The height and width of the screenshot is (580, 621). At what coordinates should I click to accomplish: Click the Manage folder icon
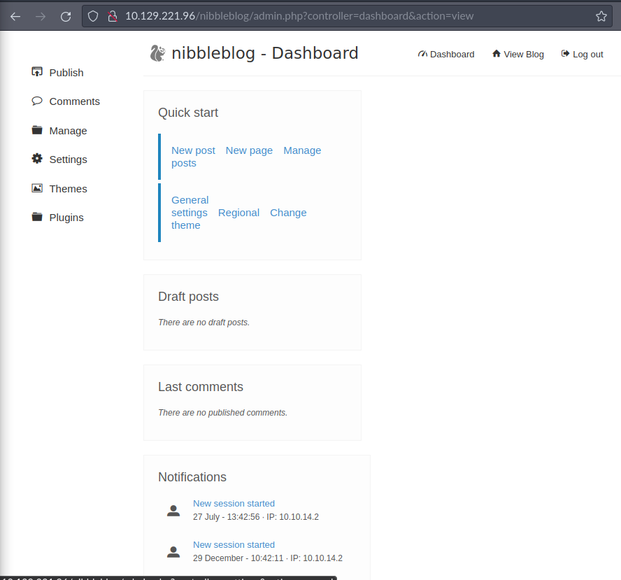point(37,130)
